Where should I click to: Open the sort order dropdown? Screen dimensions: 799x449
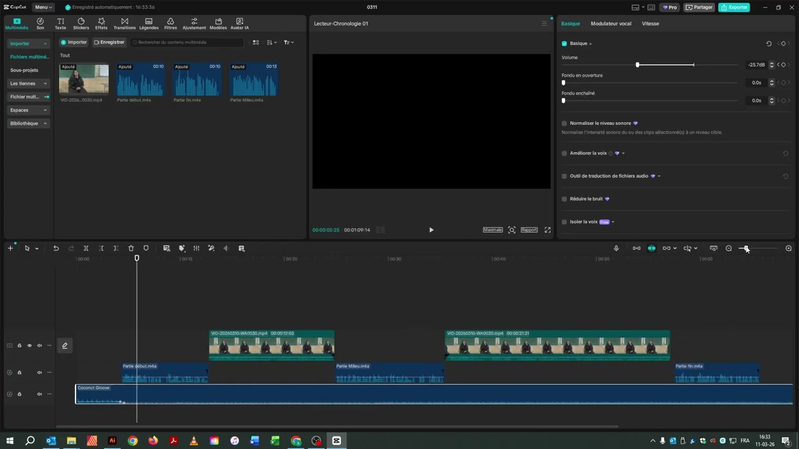(272, 42)
